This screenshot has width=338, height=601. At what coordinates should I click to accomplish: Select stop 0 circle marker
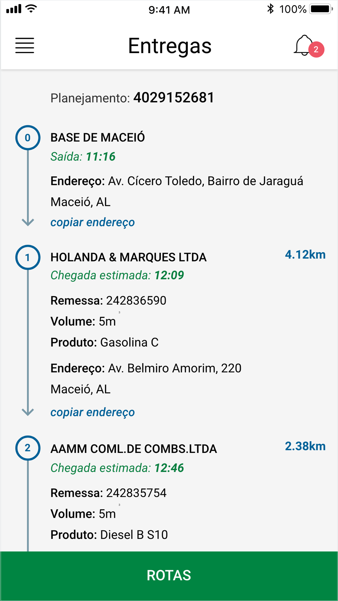28,138
